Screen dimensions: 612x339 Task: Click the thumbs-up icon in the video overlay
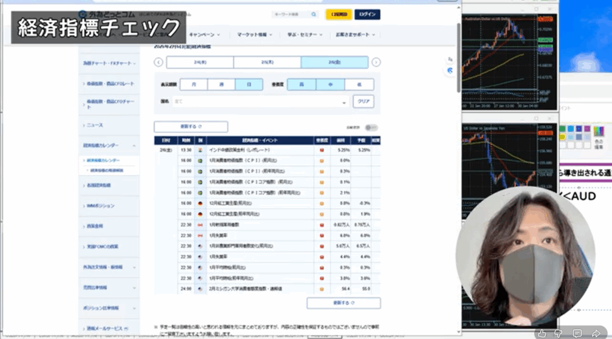click(542, 332)
